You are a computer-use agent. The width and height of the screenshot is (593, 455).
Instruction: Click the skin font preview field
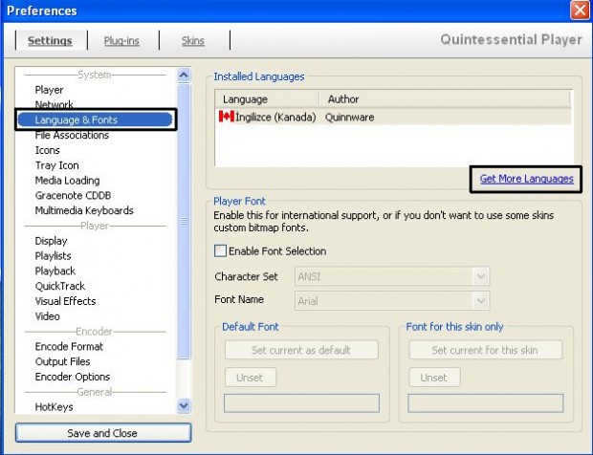(486, 403)
